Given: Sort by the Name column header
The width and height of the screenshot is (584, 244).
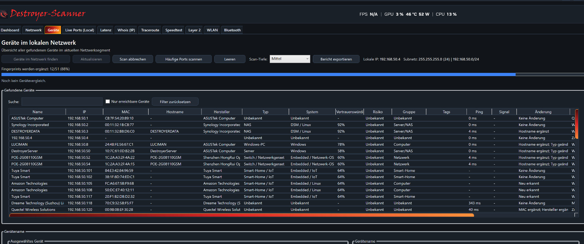Looking at the screenshot, I should pyautogui.click(x=38, y=112).
